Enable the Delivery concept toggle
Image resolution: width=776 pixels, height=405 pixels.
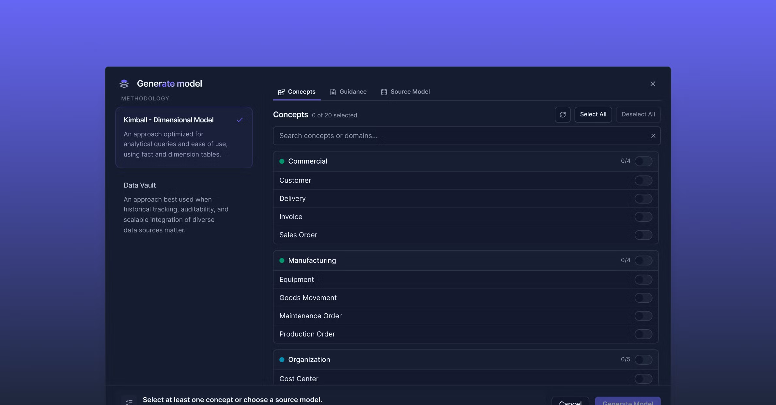(643, 199)
